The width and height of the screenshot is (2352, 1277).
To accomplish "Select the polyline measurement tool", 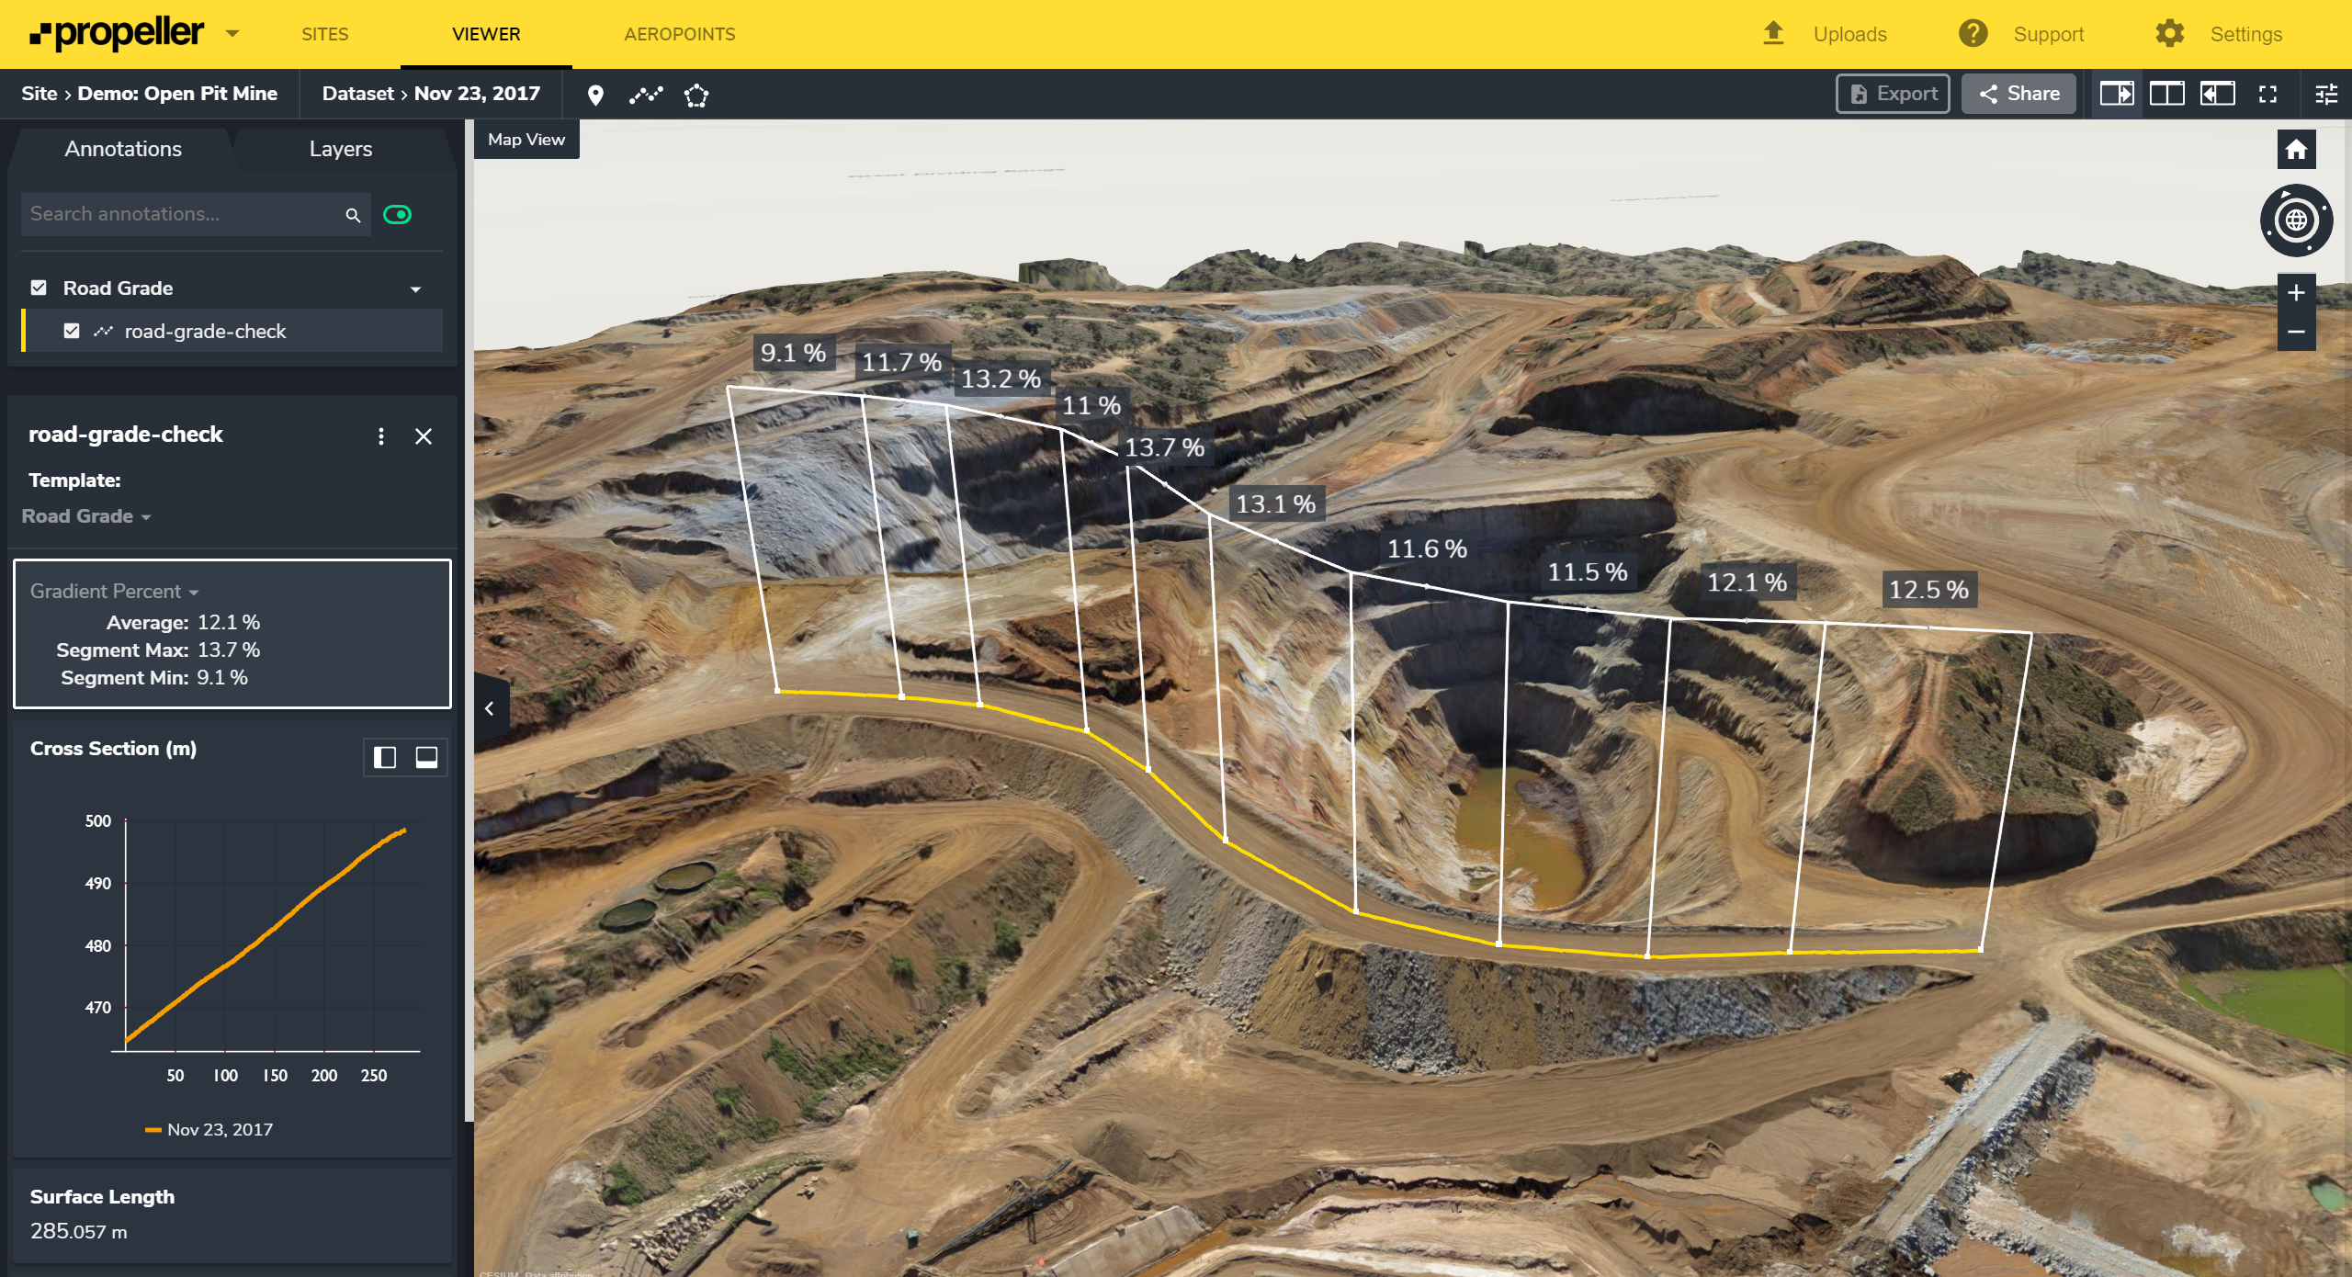I will [646, 95].
